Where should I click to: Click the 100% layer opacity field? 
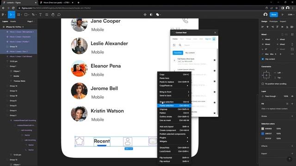click(286, 96)
